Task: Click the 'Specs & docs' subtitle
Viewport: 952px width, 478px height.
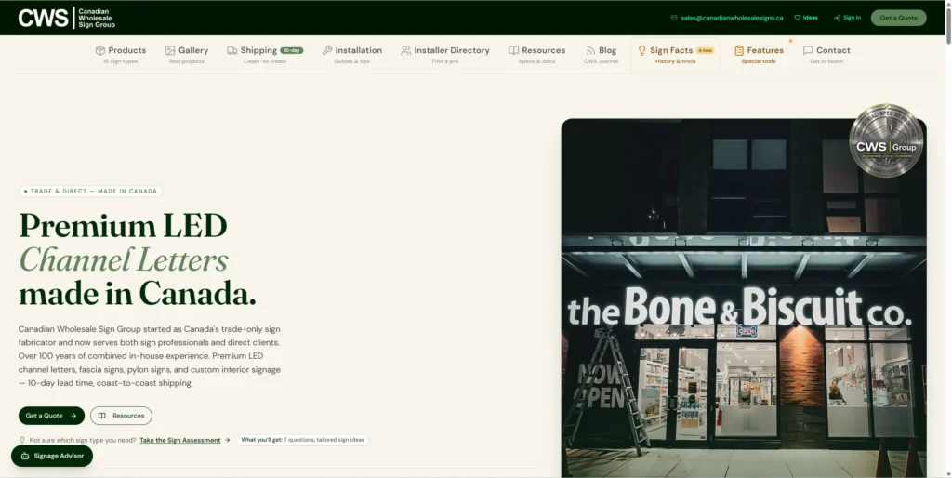Action: [536, 61]
